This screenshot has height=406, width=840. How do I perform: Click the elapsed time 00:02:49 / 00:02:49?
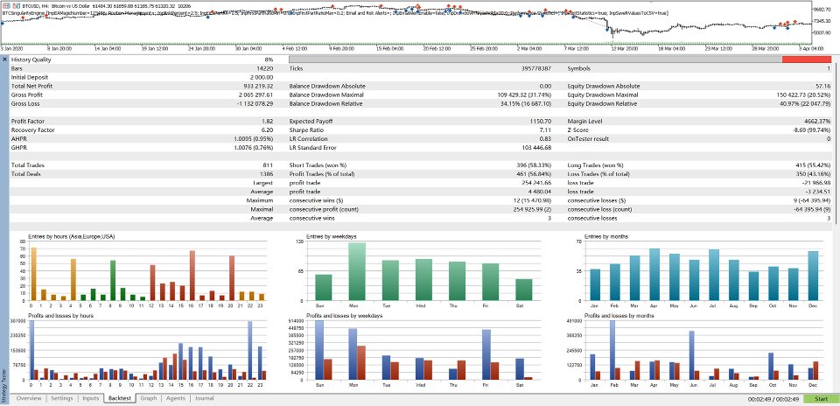773,399
